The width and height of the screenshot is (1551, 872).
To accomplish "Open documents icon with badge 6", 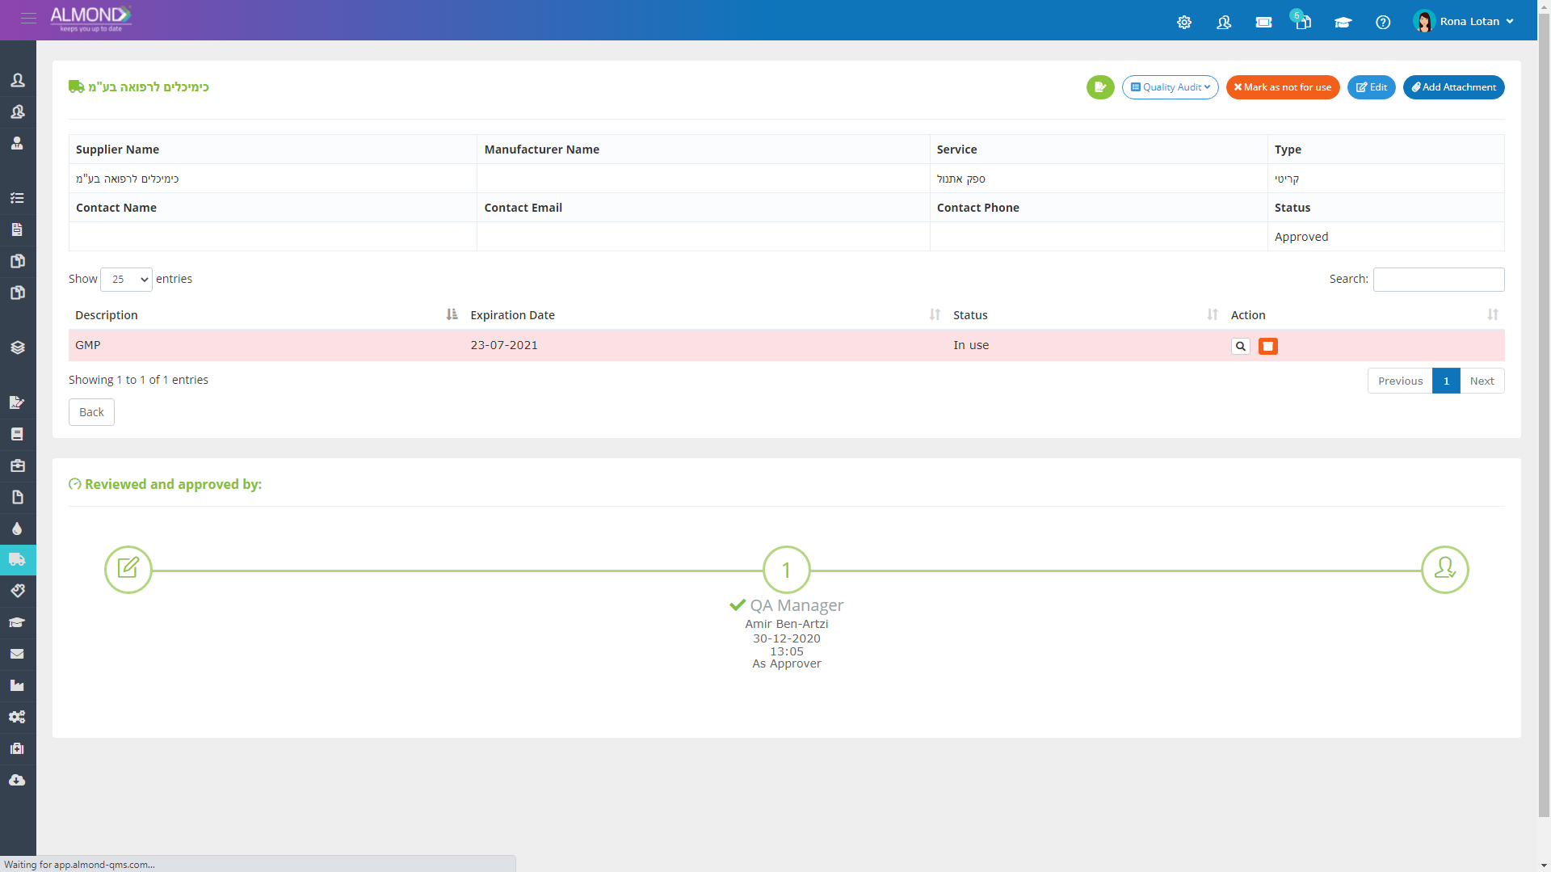I will [x=1301, y=20].
